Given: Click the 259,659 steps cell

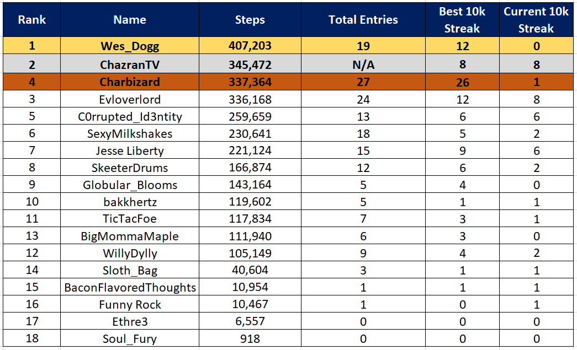Looking at the screenshot, I should click(250, 116).
